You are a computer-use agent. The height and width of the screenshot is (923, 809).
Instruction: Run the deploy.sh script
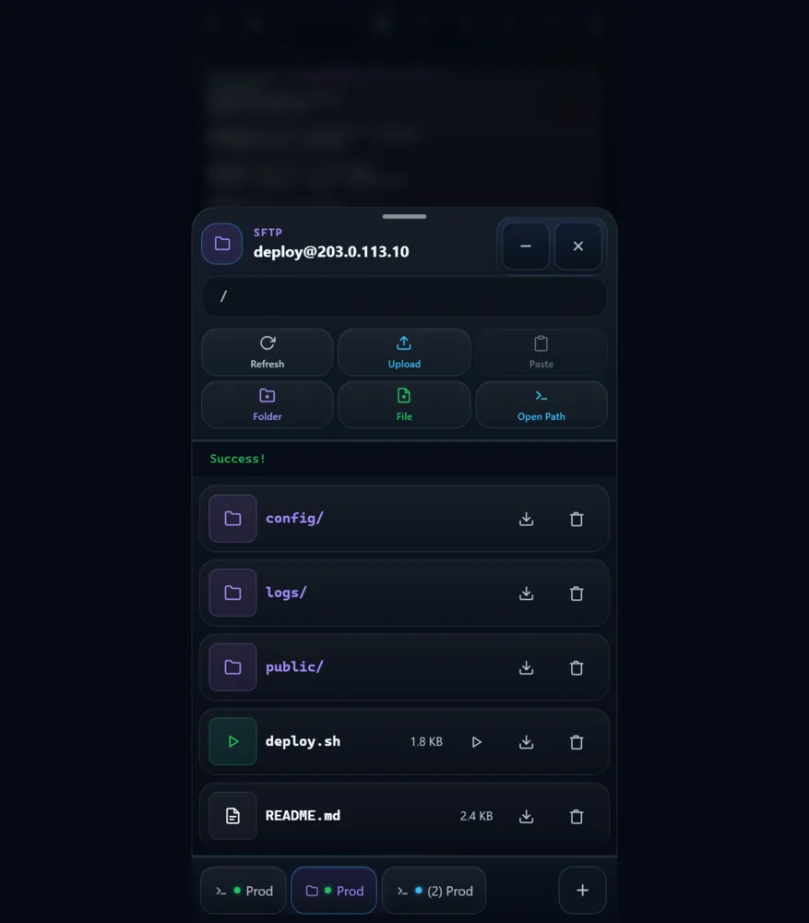click(x=477, y=742)
